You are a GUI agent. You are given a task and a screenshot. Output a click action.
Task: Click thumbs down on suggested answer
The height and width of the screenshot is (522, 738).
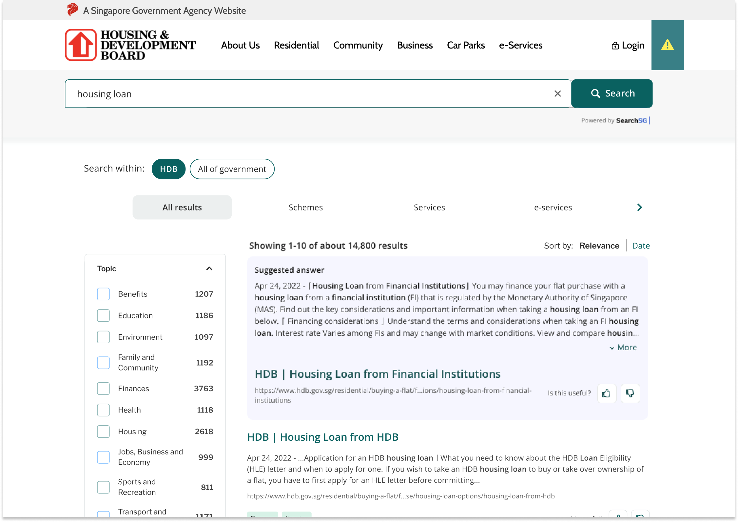(630, 393)
